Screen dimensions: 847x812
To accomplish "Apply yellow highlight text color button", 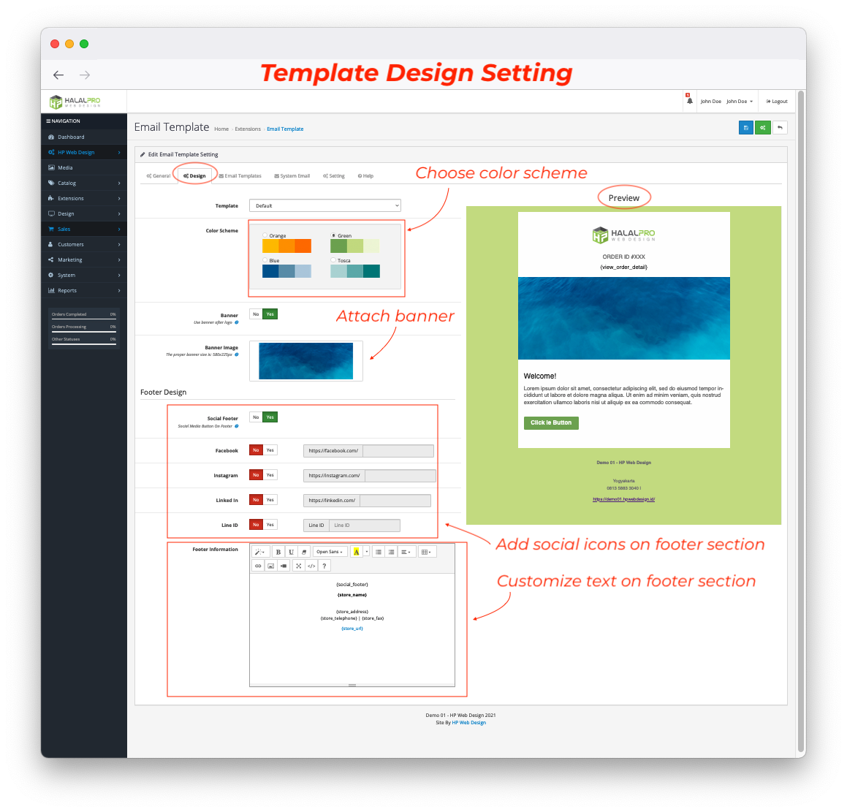I will point(356,552).
